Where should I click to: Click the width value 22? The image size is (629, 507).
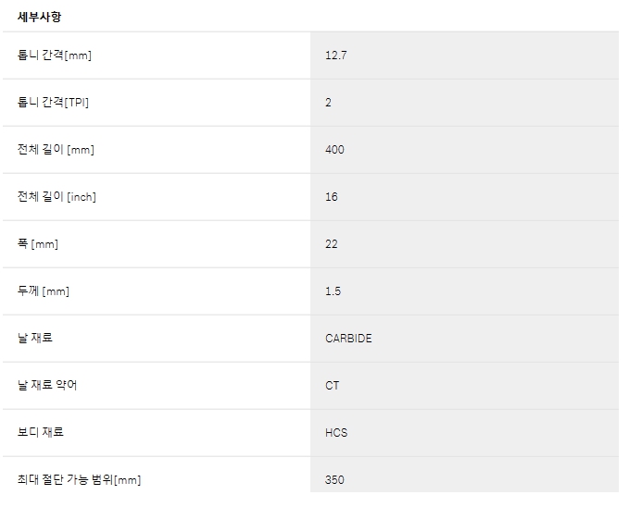pyautogui.click(x=332, y=244)
